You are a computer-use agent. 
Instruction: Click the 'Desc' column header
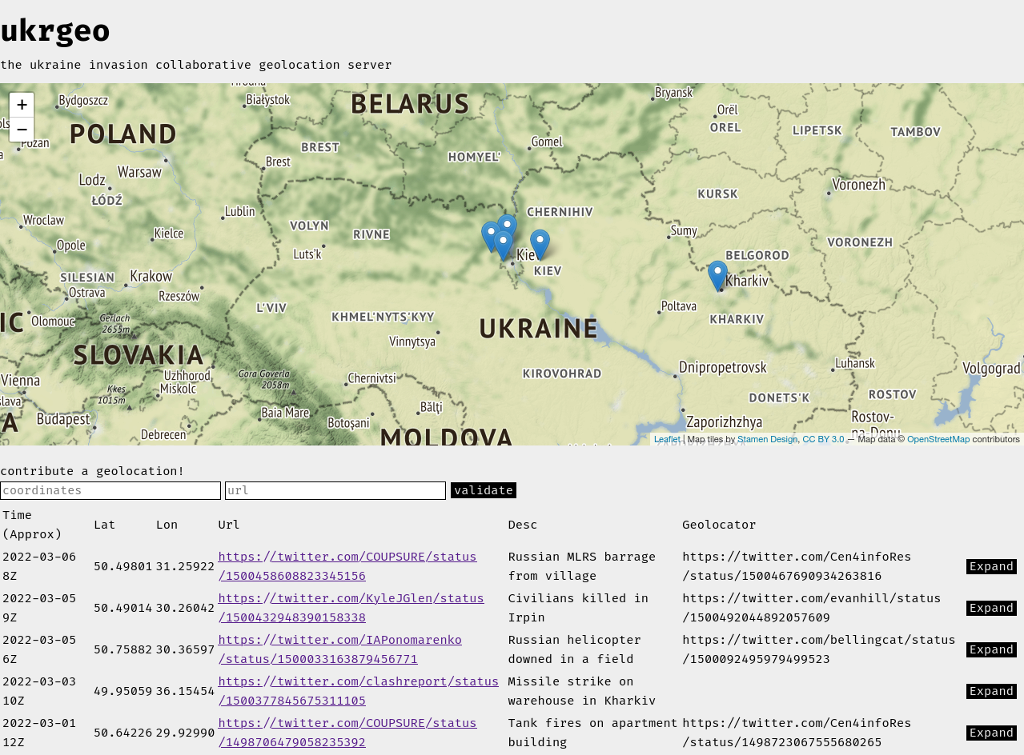tap(523, 525)
